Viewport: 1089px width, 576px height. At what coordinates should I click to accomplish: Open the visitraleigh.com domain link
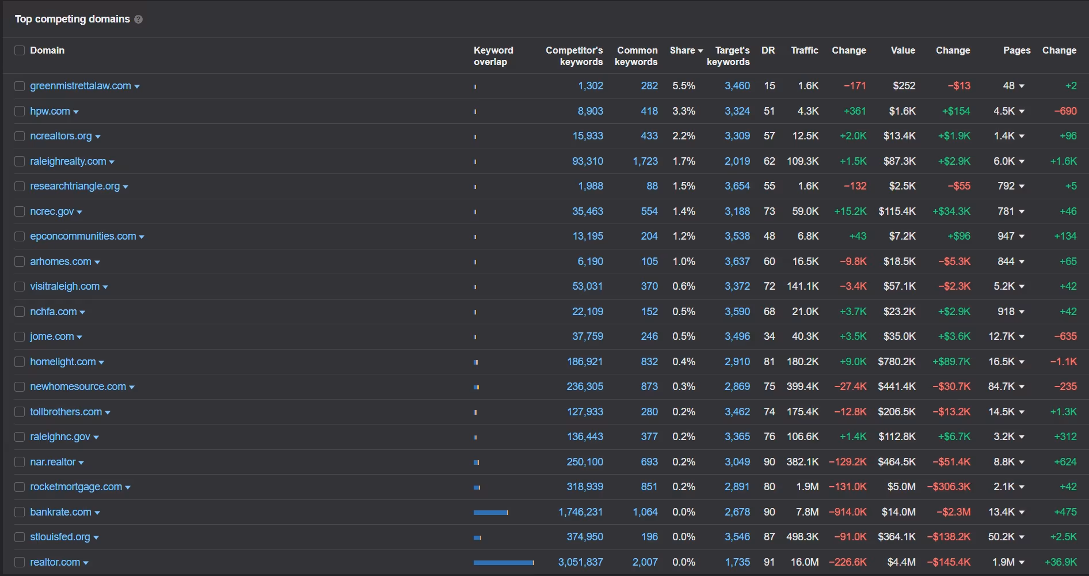coord(65,286)
